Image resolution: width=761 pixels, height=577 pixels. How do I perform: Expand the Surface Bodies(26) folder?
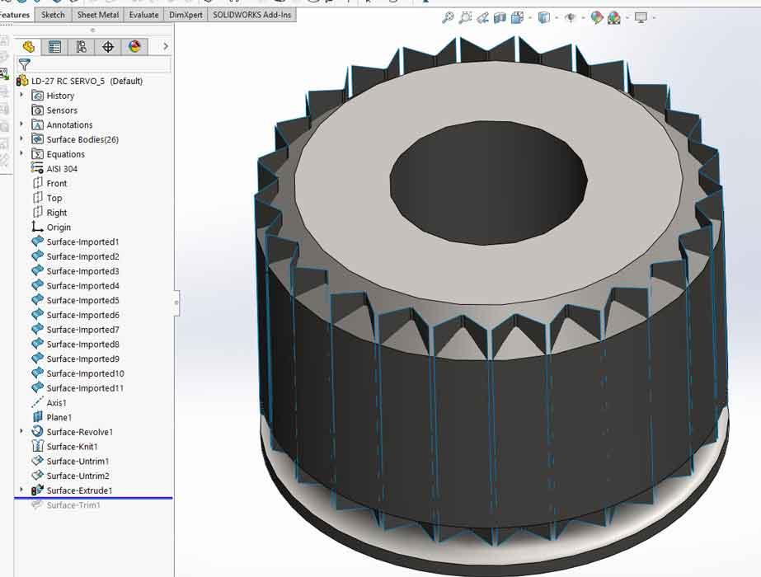pos(21,138)
